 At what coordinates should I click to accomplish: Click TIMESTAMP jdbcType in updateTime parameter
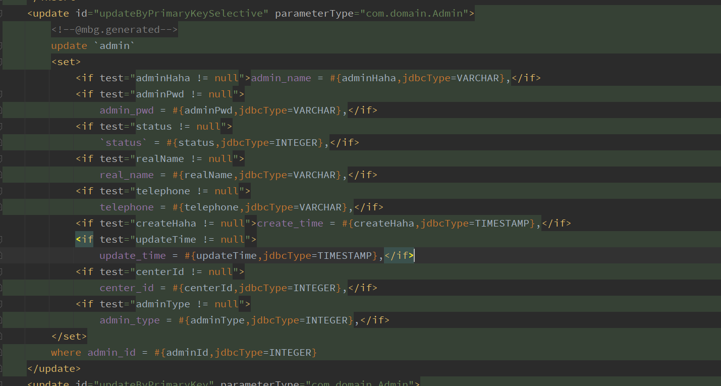click(345, 255)
